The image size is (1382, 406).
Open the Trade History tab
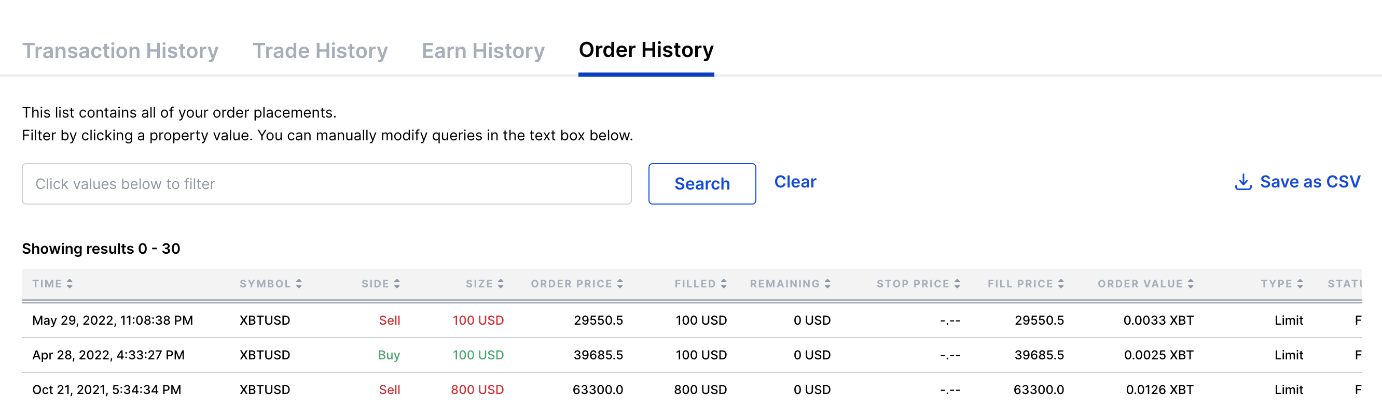pyautogui.click(x=320, y=51)
